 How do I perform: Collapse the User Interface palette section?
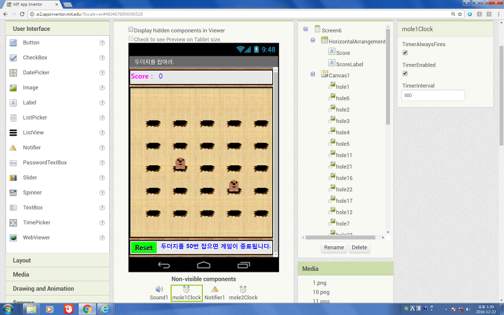tap(58, 29)
